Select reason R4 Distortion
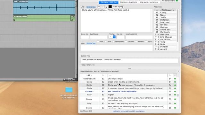 click(165, 20)
